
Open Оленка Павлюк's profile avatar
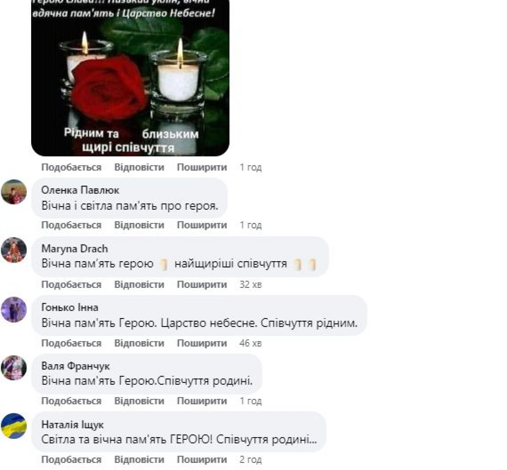[14, 192]
